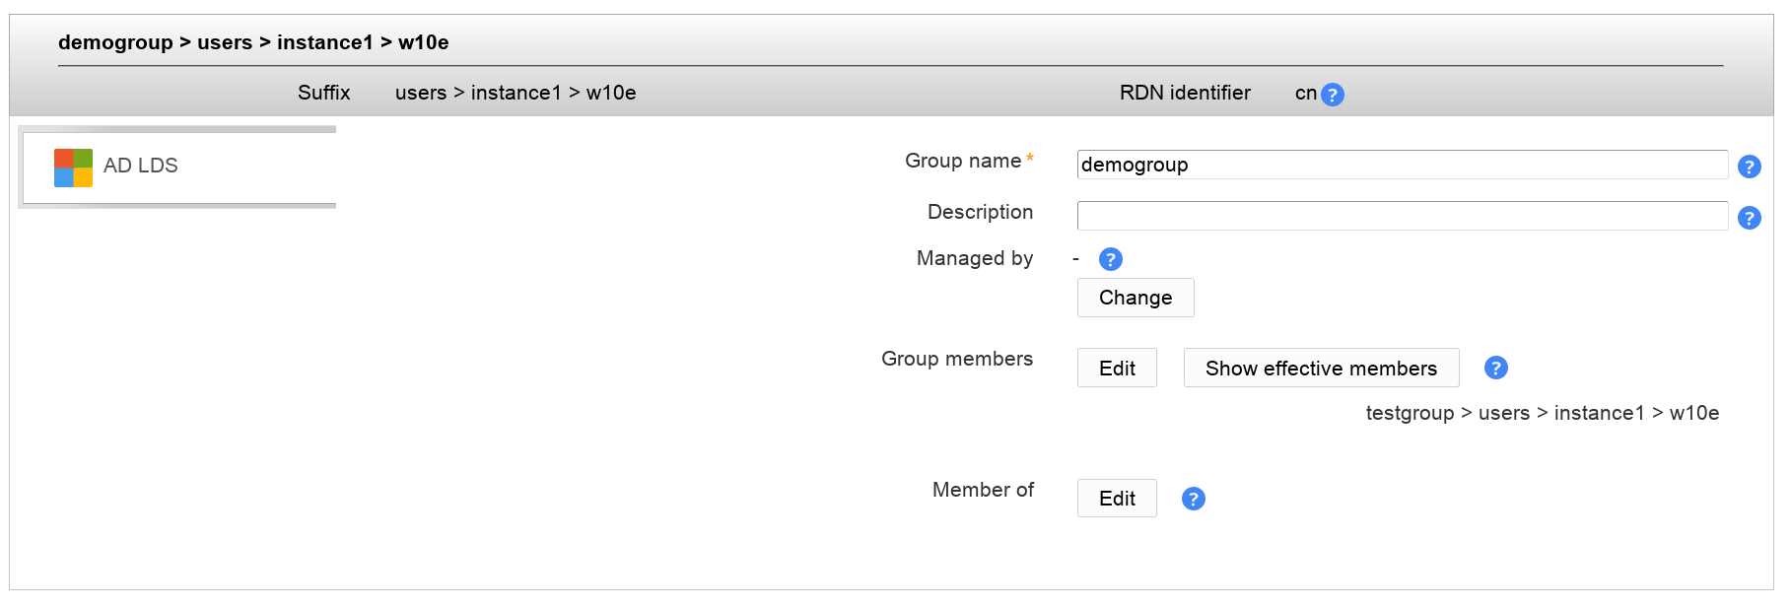Click the Member of label
This screenshot has width=1791, height=606.
click(x=982, y=490)
